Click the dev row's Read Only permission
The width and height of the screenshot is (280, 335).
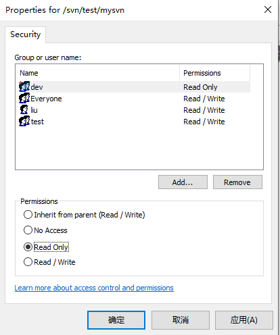[x=200, y=87]
